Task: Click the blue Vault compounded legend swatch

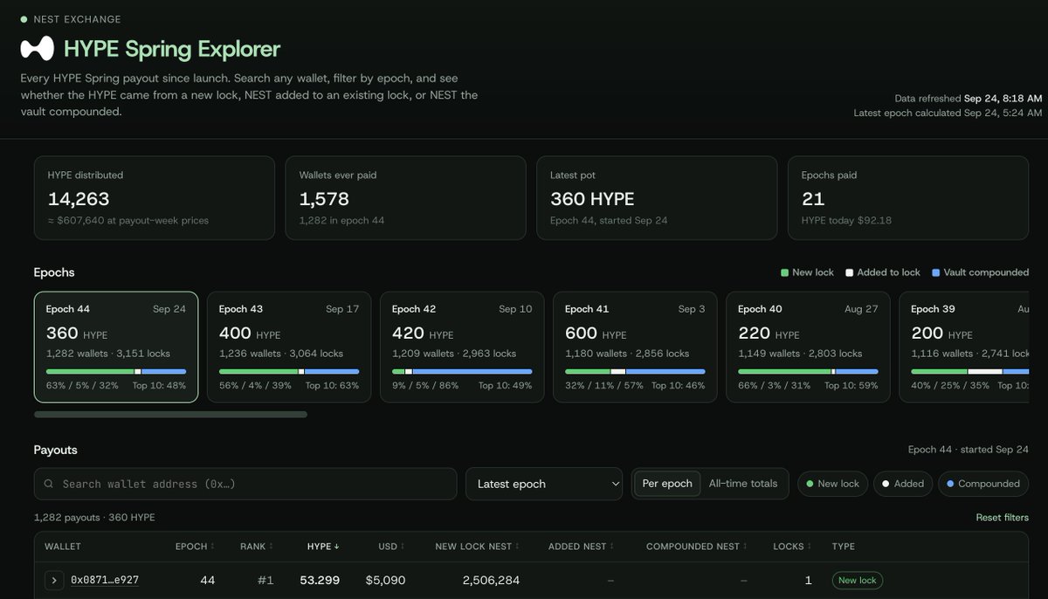Action: click(x=936, y=272)
